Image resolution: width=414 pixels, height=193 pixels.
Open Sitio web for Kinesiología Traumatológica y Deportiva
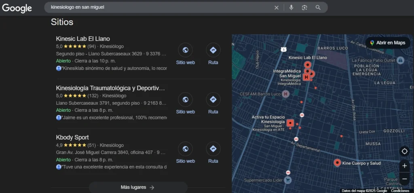pos(185,103)
